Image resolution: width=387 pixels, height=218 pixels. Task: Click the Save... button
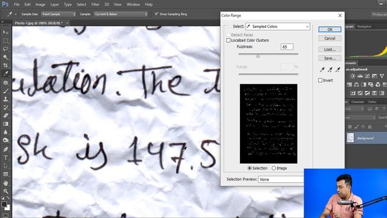tap(330, 58)
